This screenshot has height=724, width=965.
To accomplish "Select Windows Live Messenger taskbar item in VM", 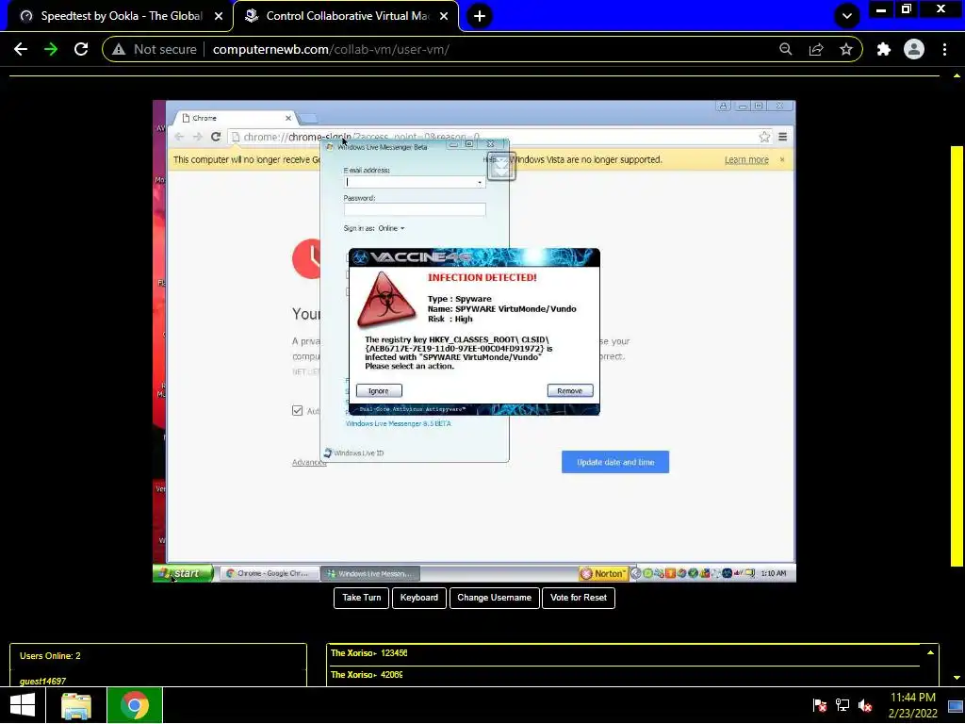I will click(369, 573).
